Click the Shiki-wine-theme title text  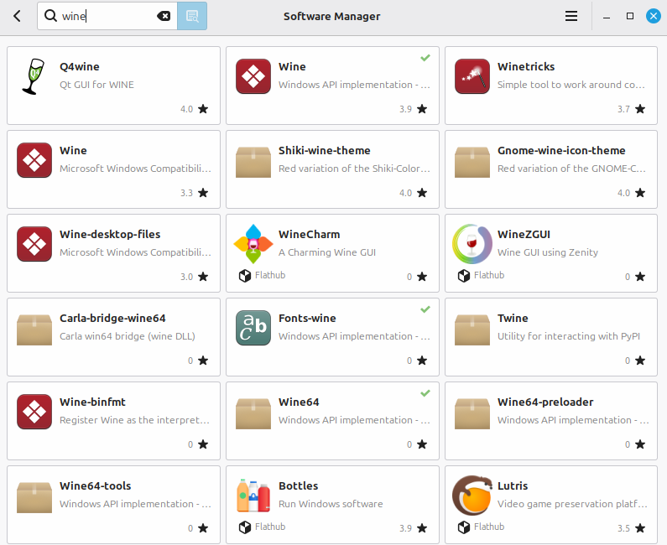pos(325,150)
